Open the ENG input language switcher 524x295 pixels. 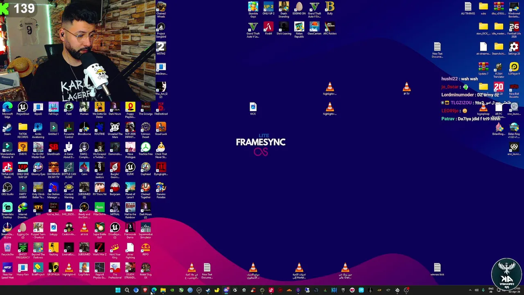(491, 290)
